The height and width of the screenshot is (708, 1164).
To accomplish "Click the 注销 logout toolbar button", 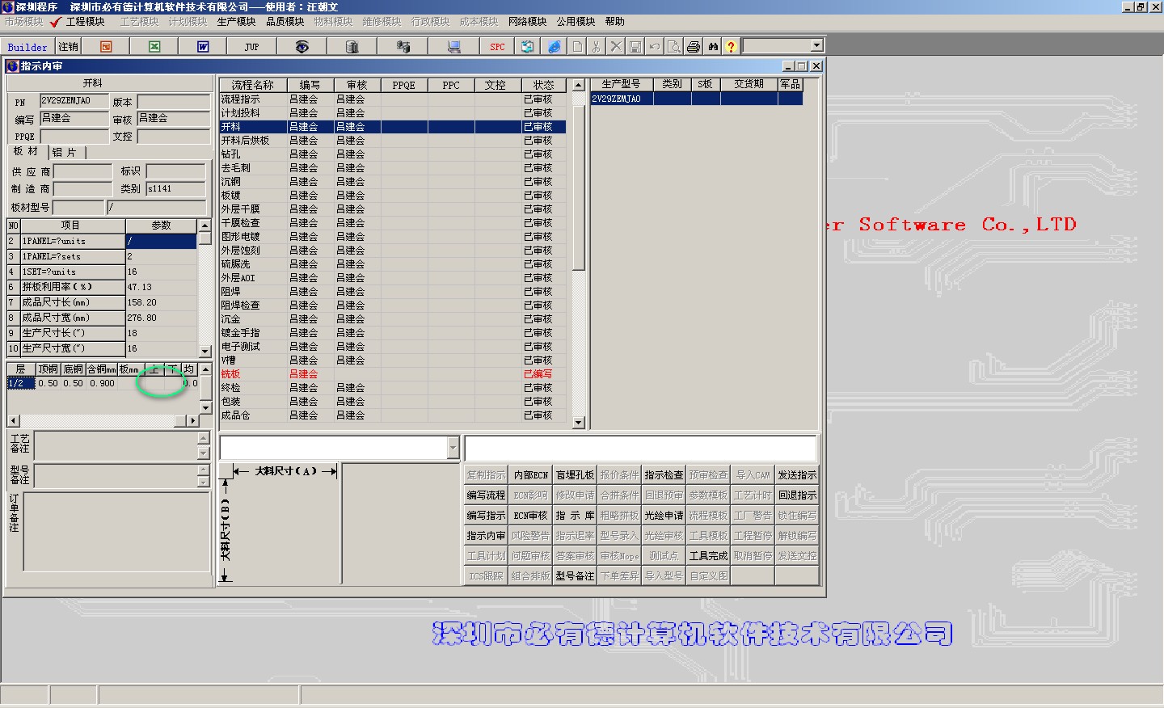I will [68, 47].
